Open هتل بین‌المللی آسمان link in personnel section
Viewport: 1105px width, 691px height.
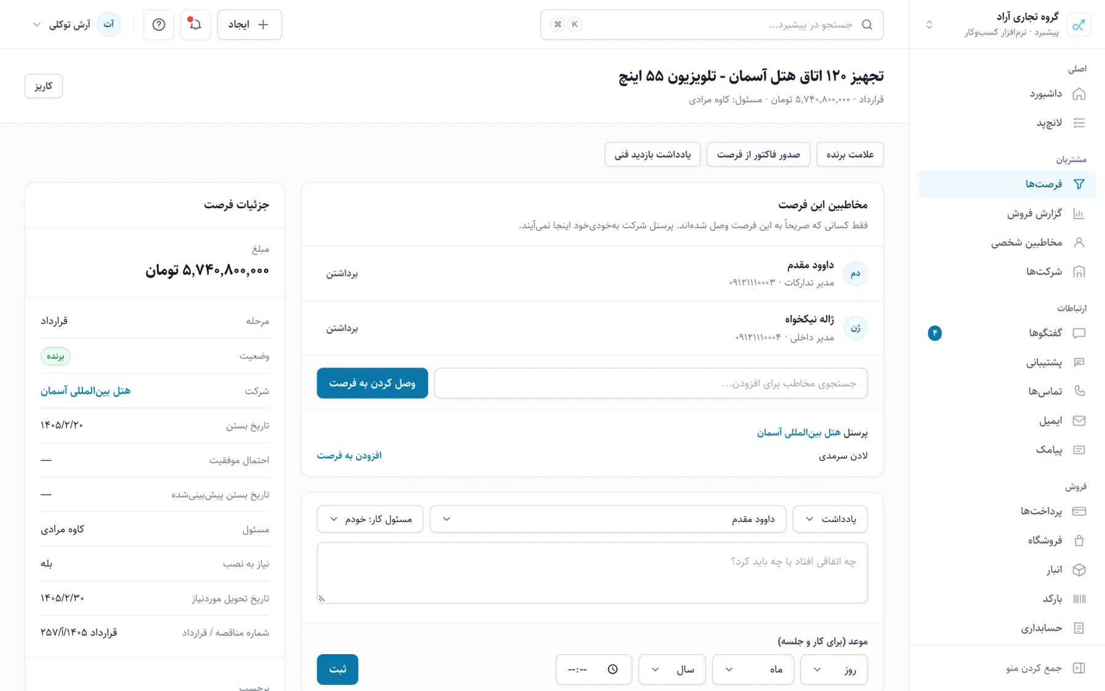[x=799, y=432]
